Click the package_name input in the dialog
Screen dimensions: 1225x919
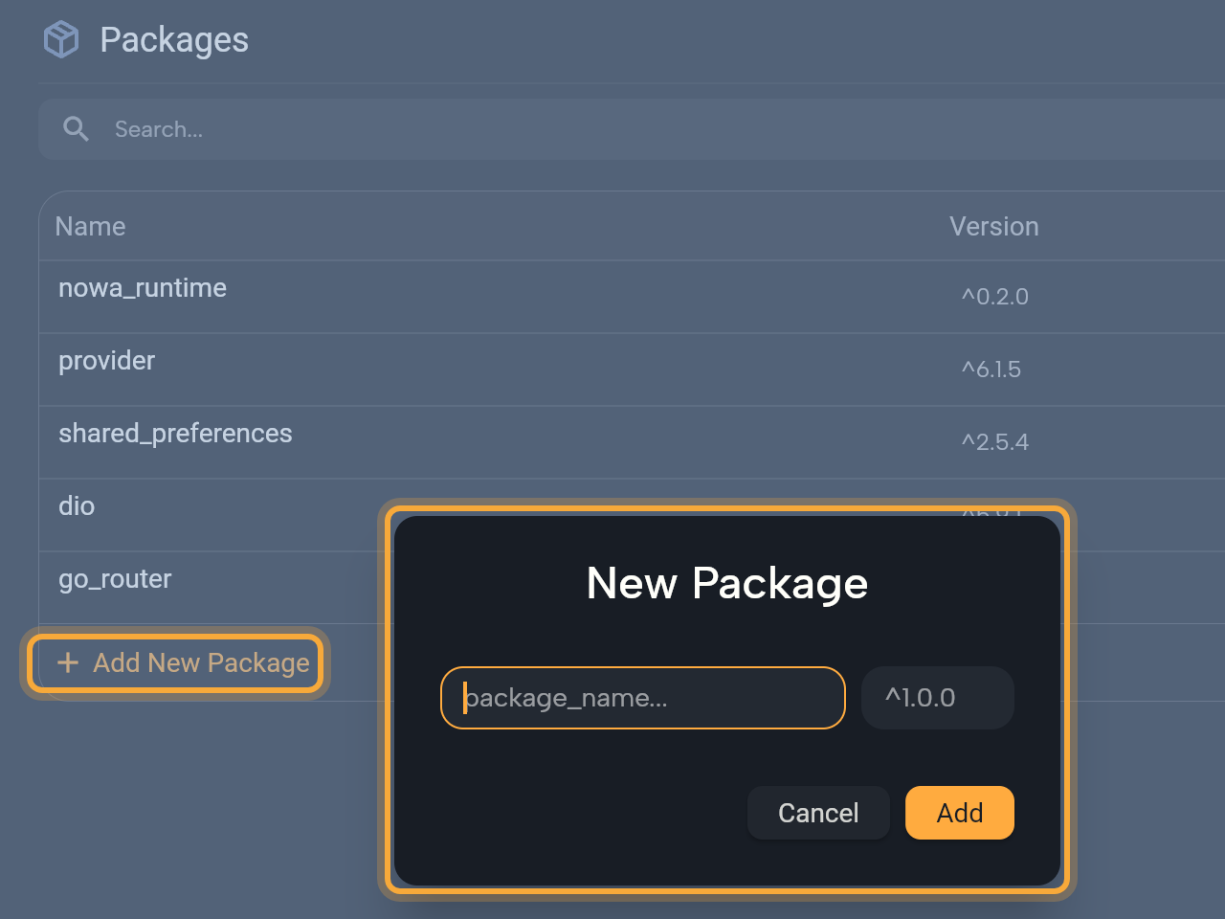643,698
